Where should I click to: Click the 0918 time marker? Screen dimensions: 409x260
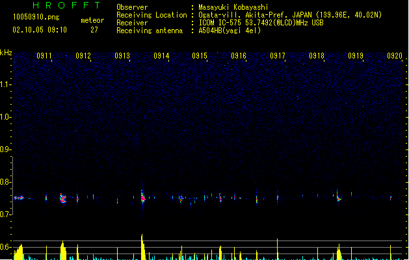[x=317, y=56]
